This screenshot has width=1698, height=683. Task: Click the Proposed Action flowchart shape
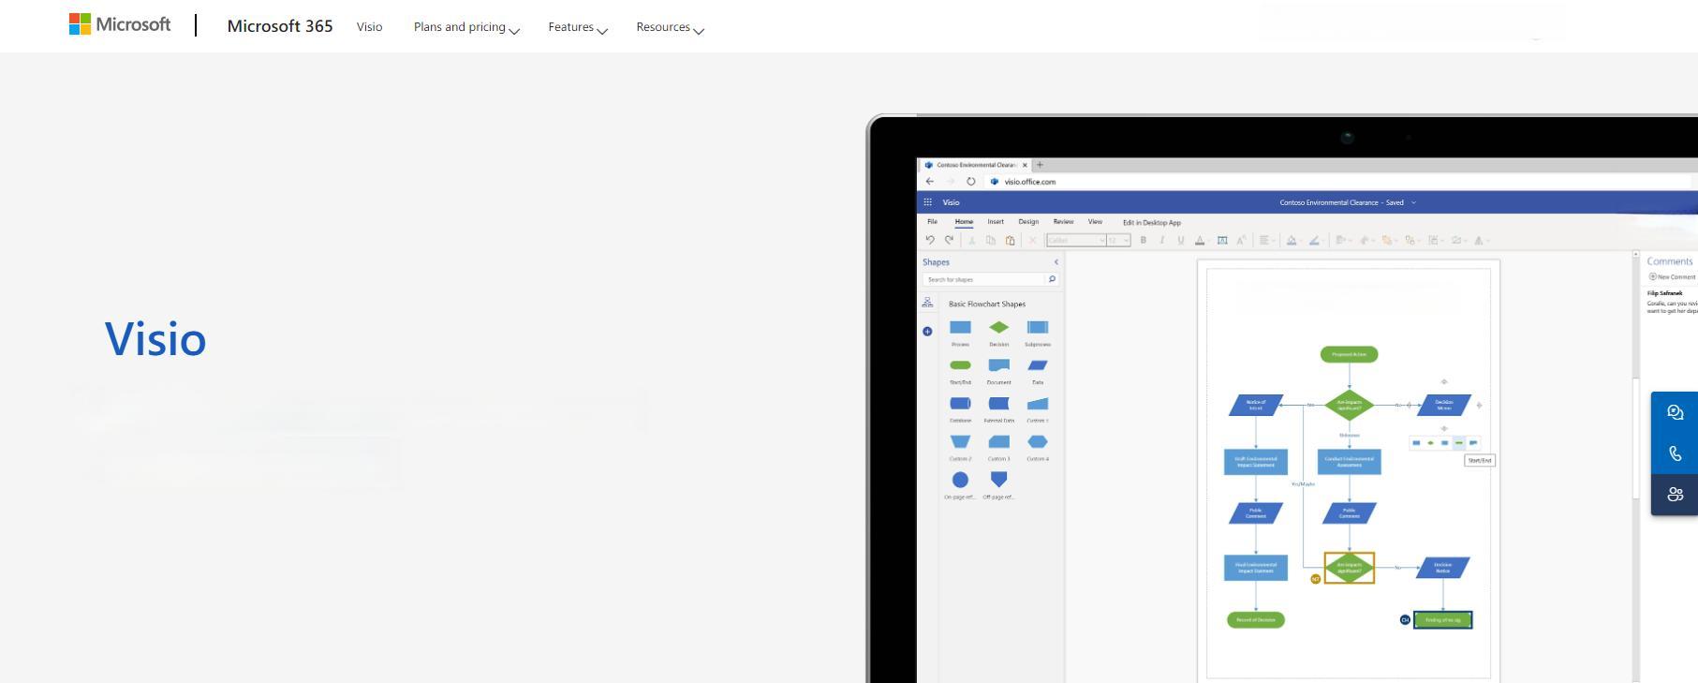[1349, 354]
